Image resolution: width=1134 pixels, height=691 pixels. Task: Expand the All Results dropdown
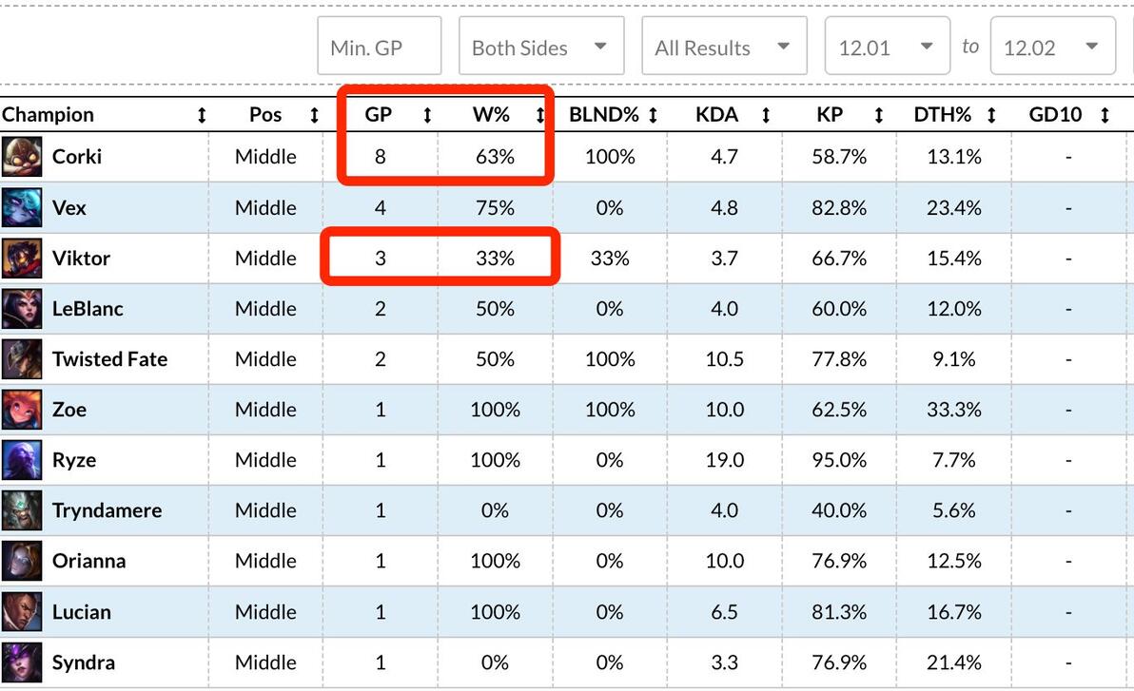(x=723, y=47)
